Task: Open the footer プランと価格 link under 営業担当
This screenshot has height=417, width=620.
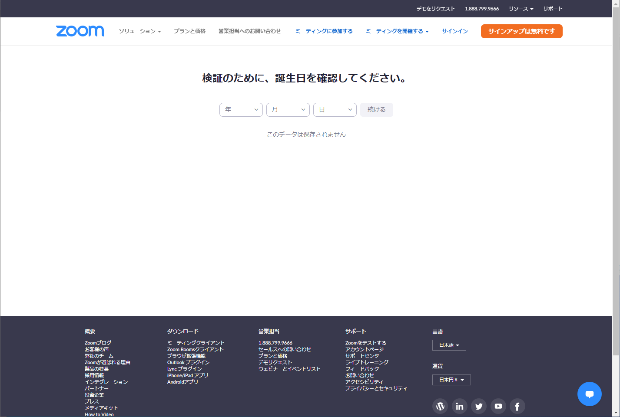Action: click(273, 356)
